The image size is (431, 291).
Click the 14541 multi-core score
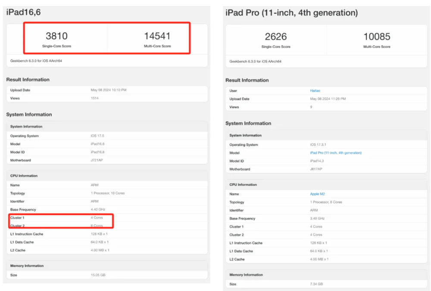coord(157,36)
